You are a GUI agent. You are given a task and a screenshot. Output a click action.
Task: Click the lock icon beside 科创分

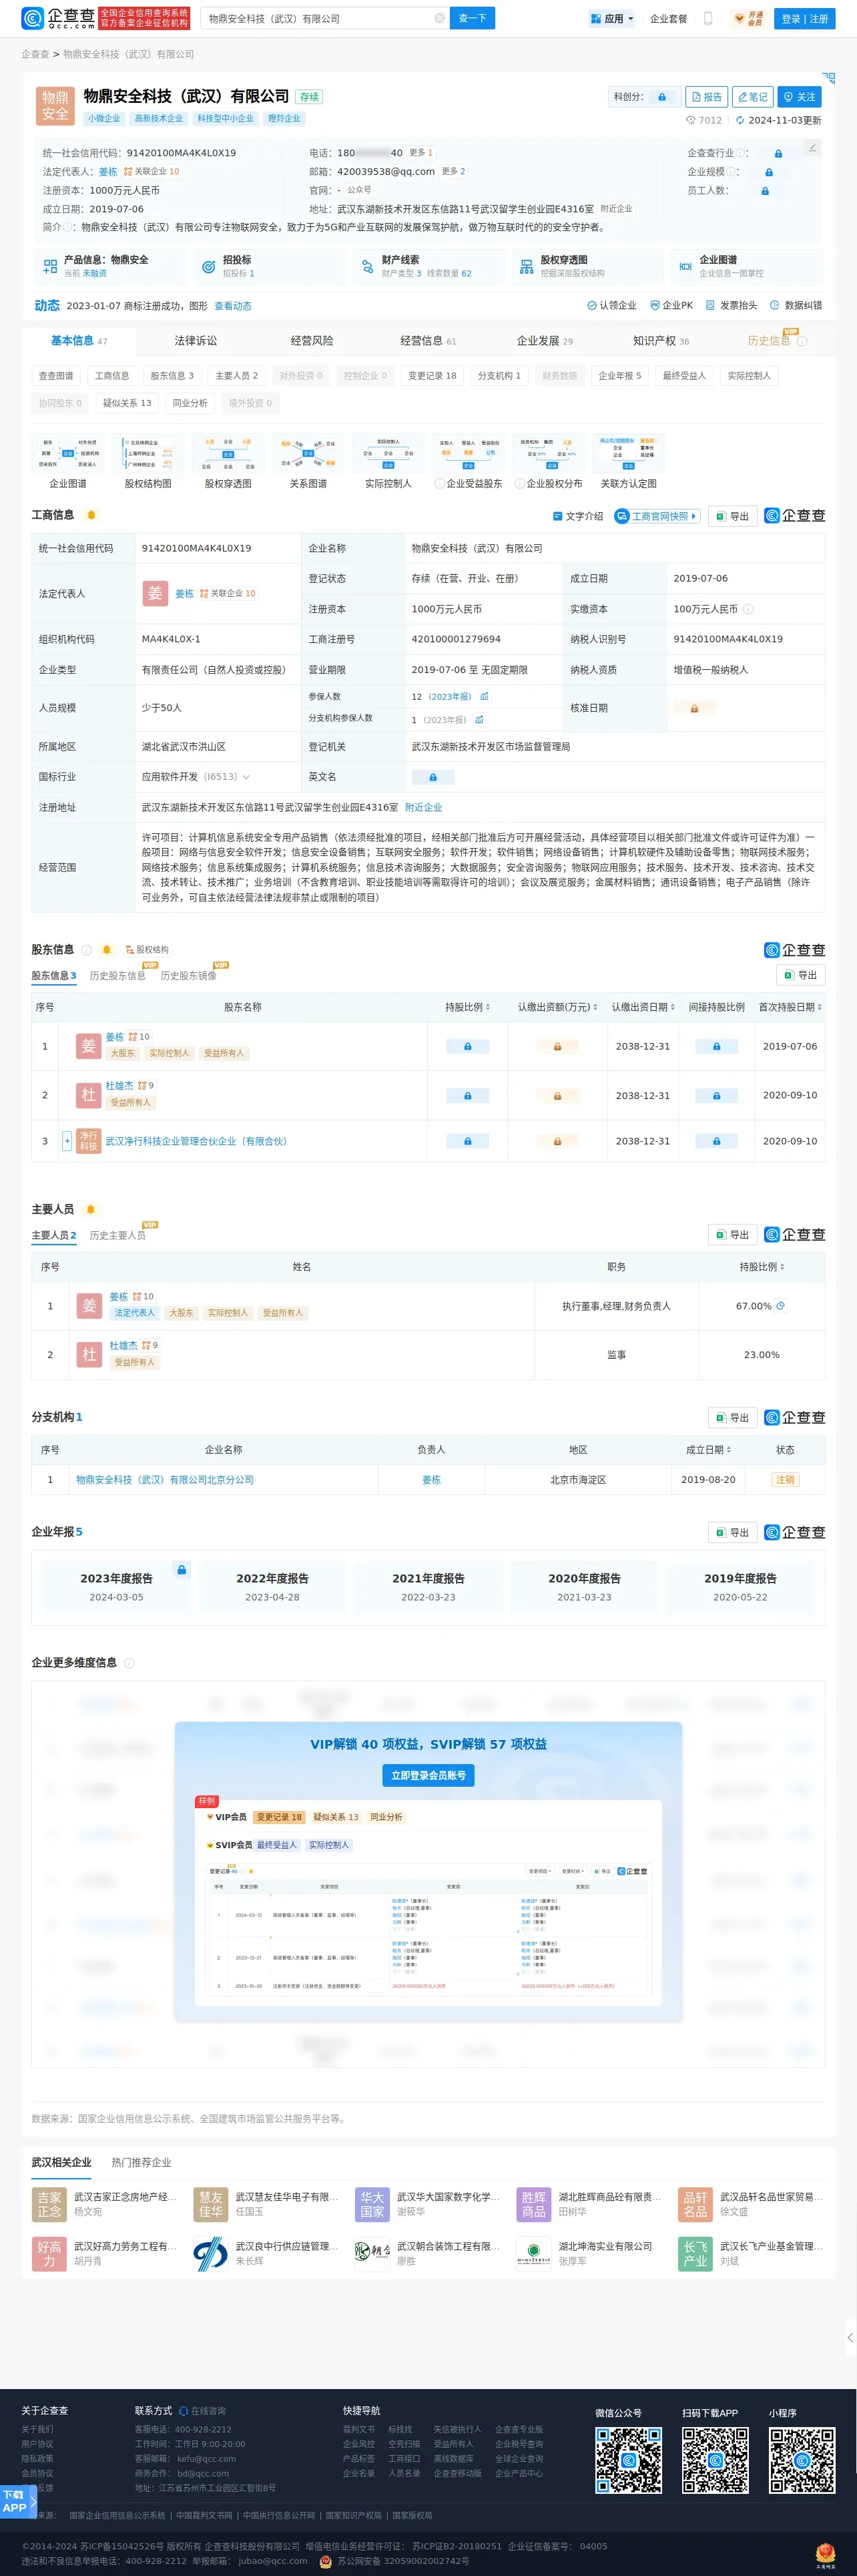point(662,97)
